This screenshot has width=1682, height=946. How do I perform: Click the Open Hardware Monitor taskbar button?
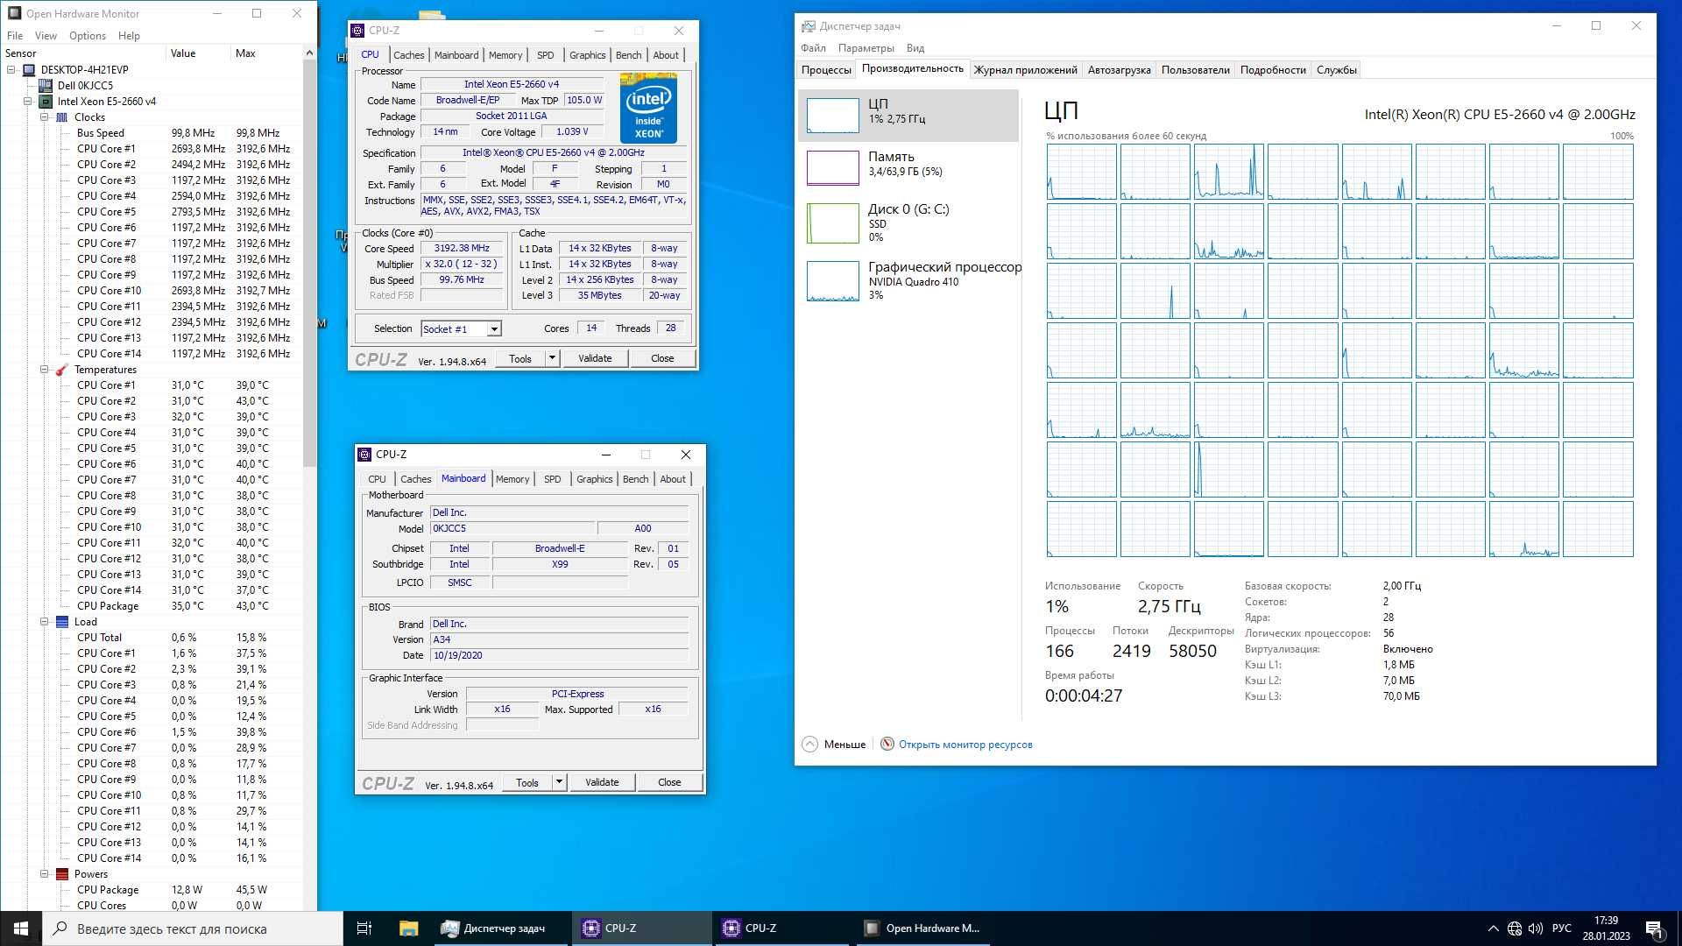click(922, 928)
